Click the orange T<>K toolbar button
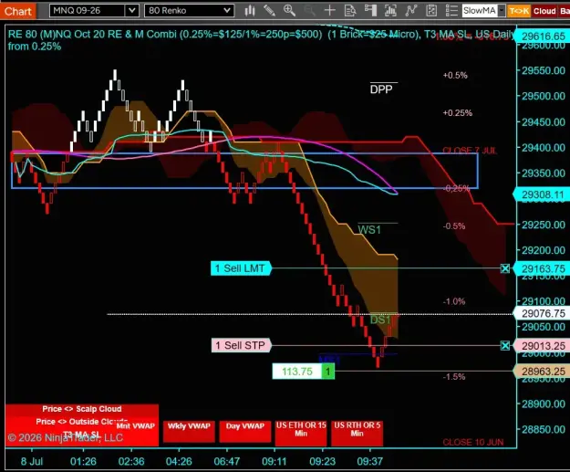The height and width of the screenshot is (472, 570). click(x=519, y=11)
